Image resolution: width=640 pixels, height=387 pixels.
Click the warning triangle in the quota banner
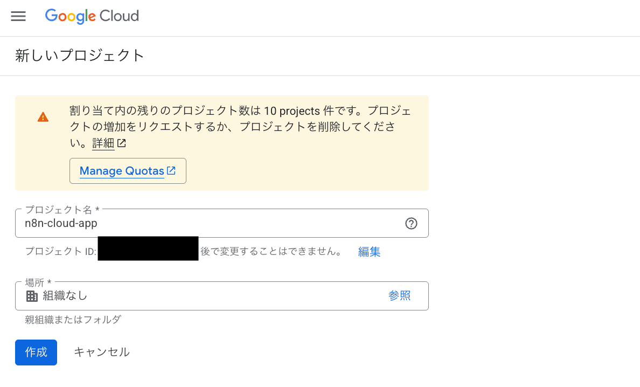43,116
